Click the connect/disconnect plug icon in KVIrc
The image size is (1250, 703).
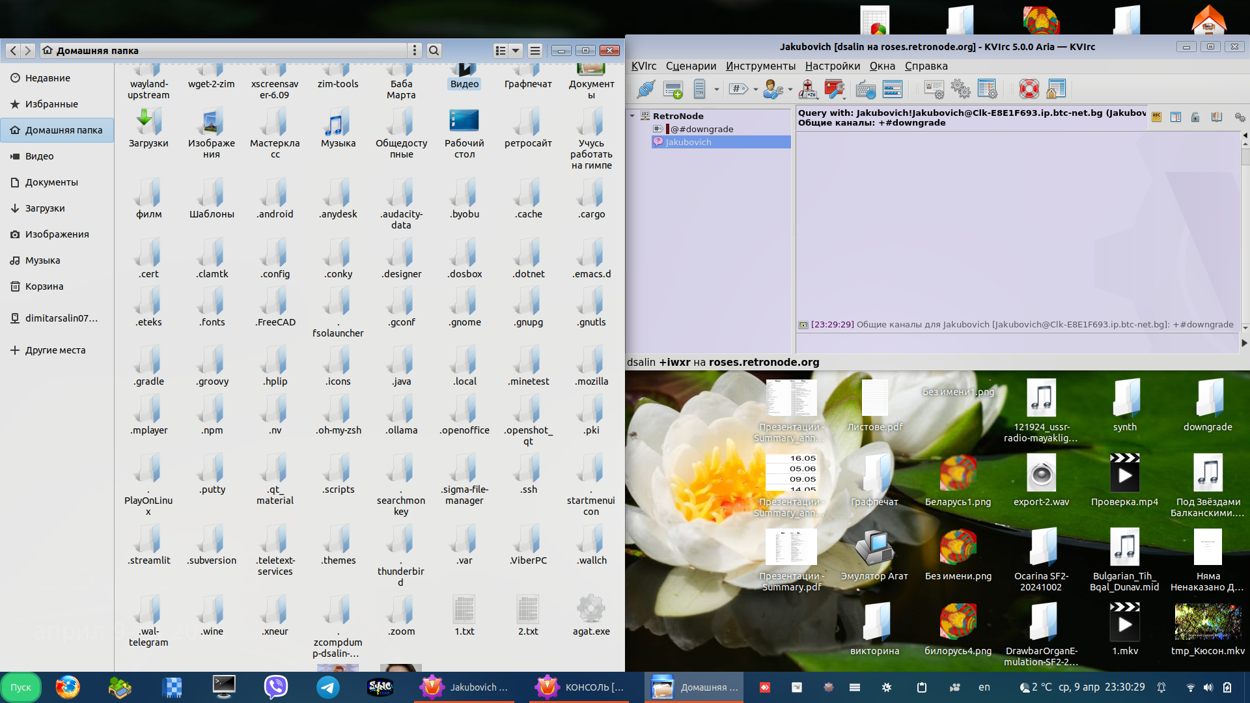pos(645,89)
